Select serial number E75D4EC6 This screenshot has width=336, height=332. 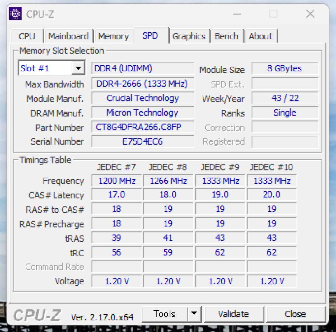click(x=143, y=141)
